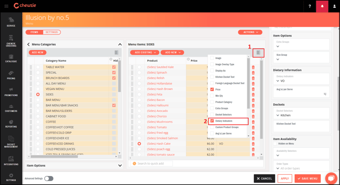Image resolution: width=340 pixels, height=185 pixels.
Task: Open the Promotions sidebar icon
Action: [x=11, y=92]
